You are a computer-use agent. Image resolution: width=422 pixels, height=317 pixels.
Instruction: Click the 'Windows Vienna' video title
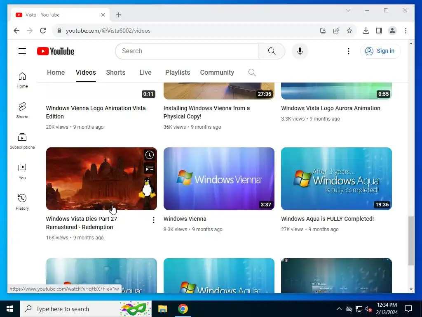tap(185, 219)
